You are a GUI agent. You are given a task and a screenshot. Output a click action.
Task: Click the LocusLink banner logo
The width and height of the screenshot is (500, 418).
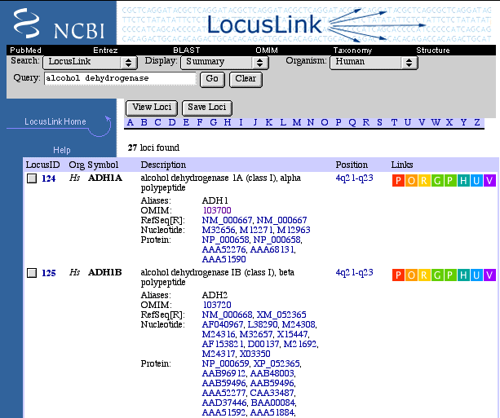pos(264,24)
